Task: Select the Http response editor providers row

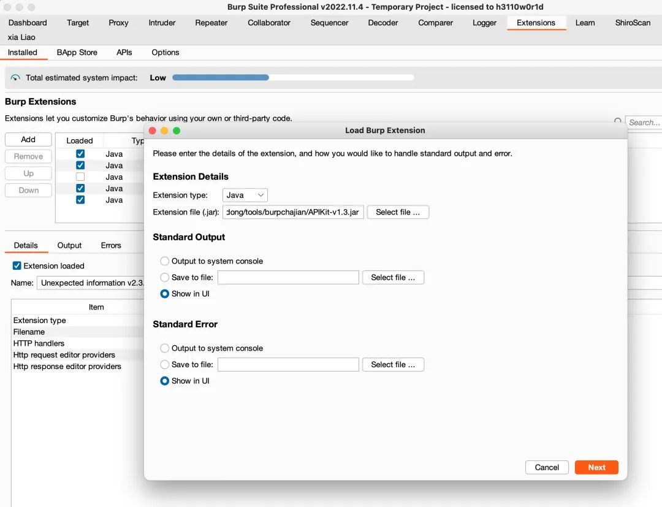Action: click(x=78, y=367)
